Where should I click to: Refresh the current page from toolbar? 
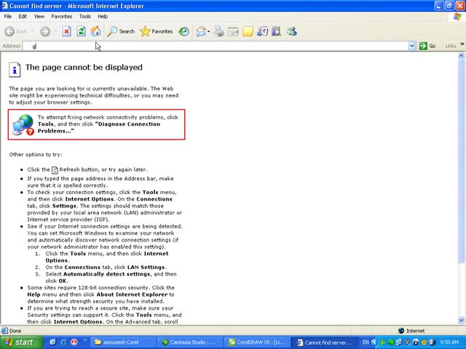[x=81, y=31]
